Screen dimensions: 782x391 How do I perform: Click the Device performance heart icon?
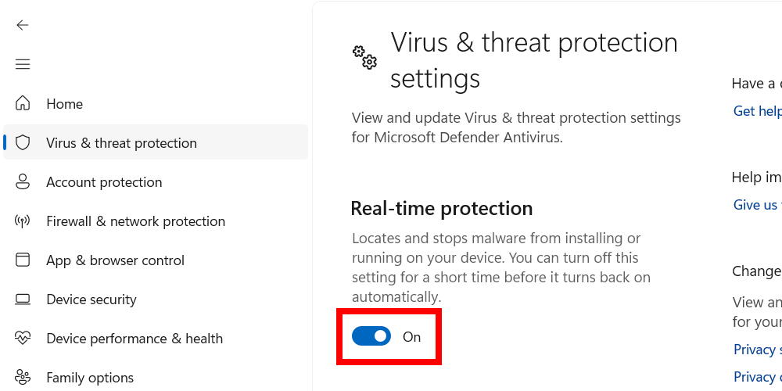point(23,339)
